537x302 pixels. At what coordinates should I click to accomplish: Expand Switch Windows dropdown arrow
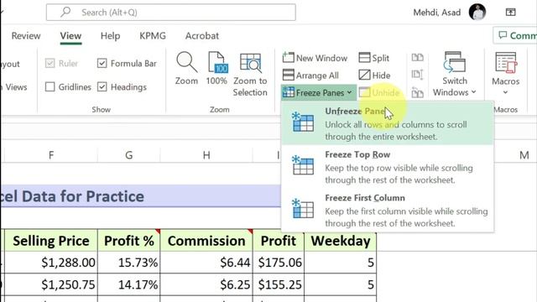point(473,91)
